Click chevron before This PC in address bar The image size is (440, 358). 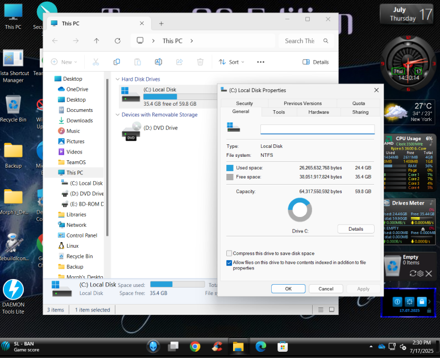click(x=153, y=41)
